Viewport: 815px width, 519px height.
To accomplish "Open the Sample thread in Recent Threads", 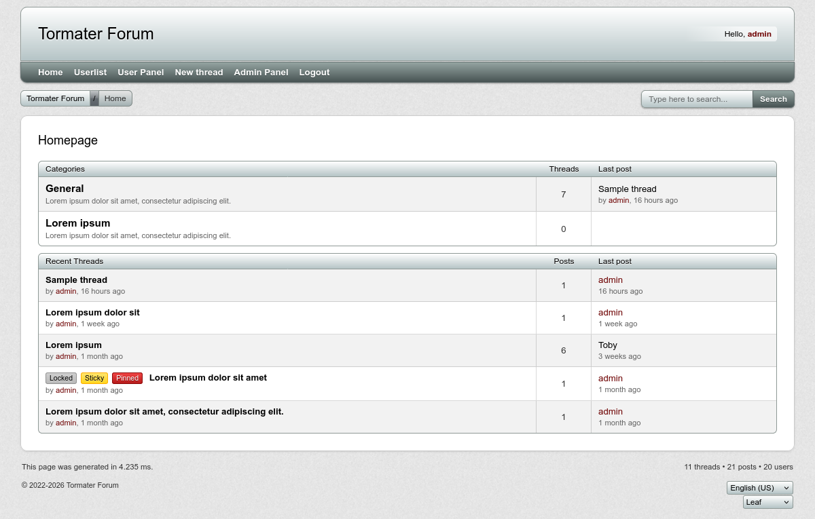I will point(76,280).
